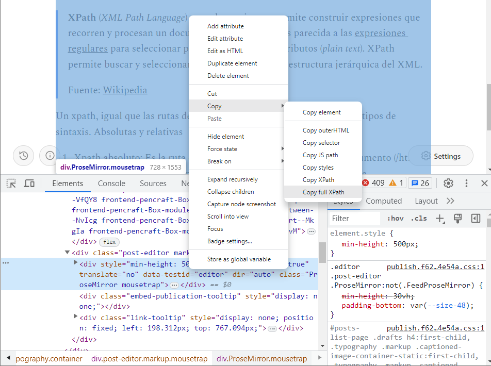The image size is (491, 366).
Task: Click the paintbrush element style icon
Action: 457,219
